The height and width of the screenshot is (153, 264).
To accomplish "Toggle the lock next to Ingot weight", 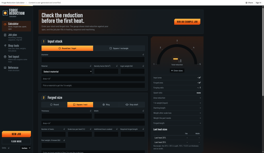I will coord(143,66).
